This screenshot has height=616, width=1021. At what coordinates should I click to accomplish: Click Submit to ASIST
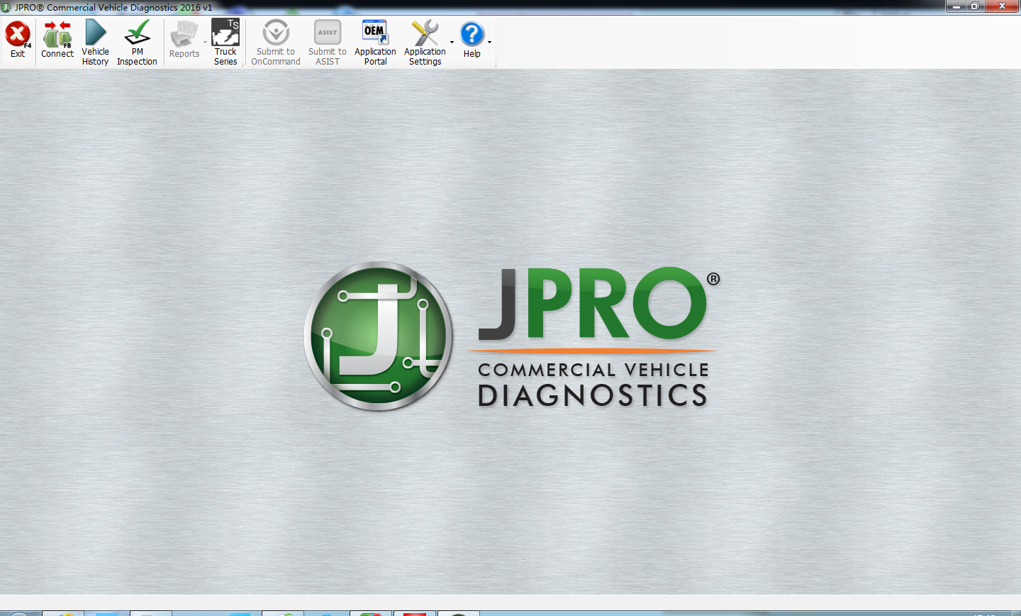point(328,43)
